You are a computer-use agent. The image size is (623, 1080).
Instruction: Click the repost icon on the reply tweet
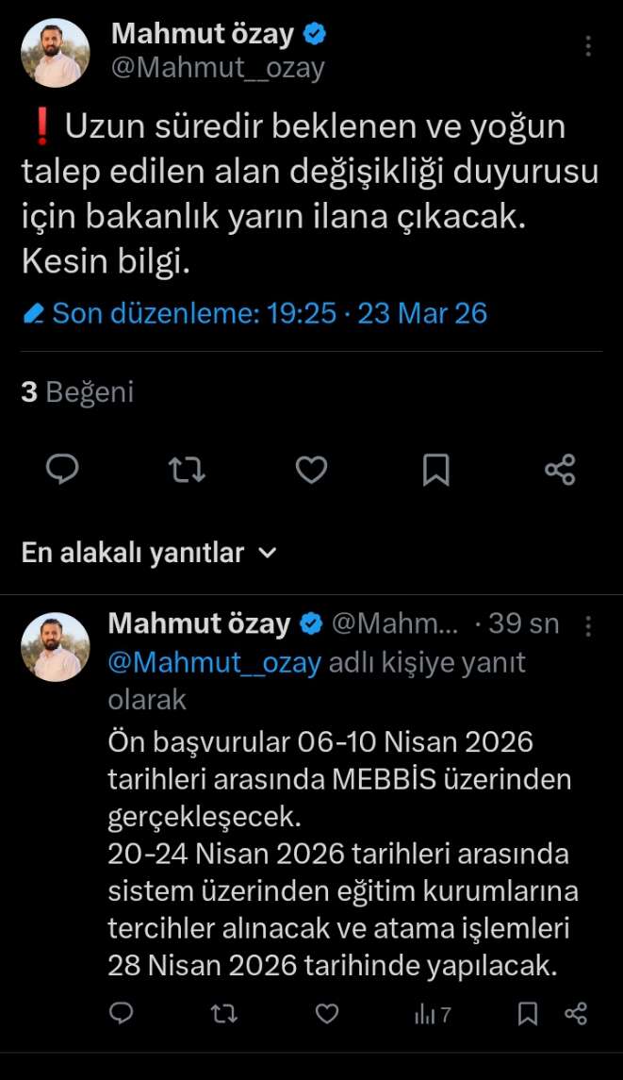click(223, 1015)
